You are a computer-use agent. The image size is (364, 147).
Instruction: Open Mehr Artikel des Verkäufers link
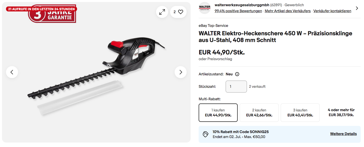287,11
